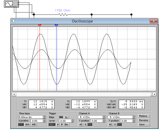The height and width of the screenshot is (131, 162).
Task: Click the Reduce button
Action: [144, 116]
